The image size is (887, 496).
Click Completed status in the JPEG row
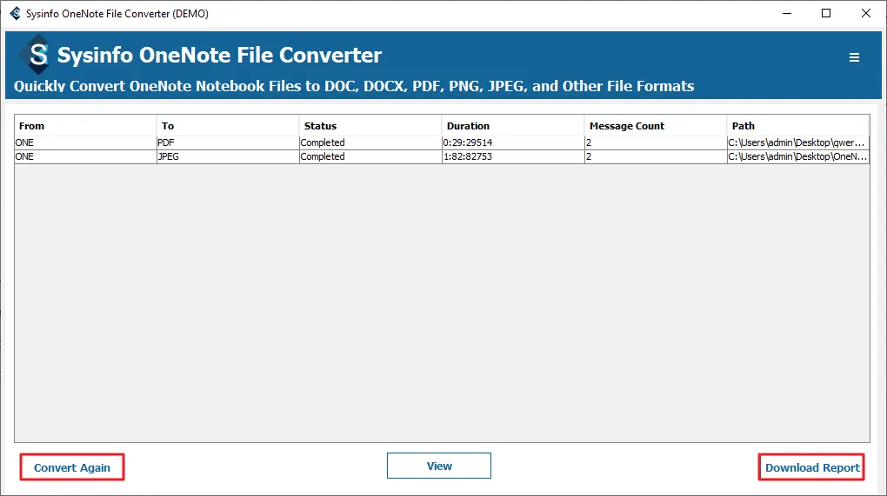pyautogui.click(x=370, y=156)
